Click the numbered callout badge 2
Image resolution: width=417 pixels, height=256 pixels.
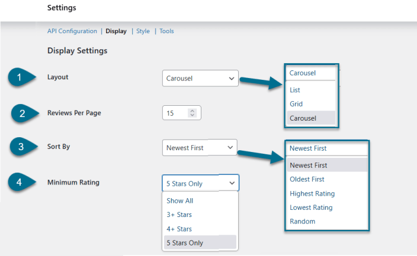tap(23, 114)
